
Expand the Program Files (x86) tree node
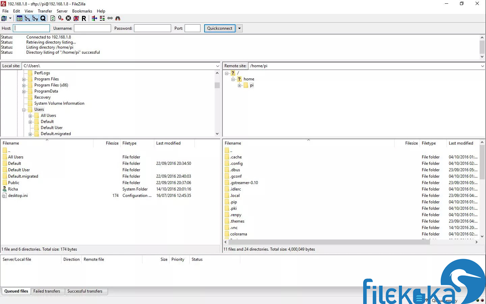[x=24, y=85]
